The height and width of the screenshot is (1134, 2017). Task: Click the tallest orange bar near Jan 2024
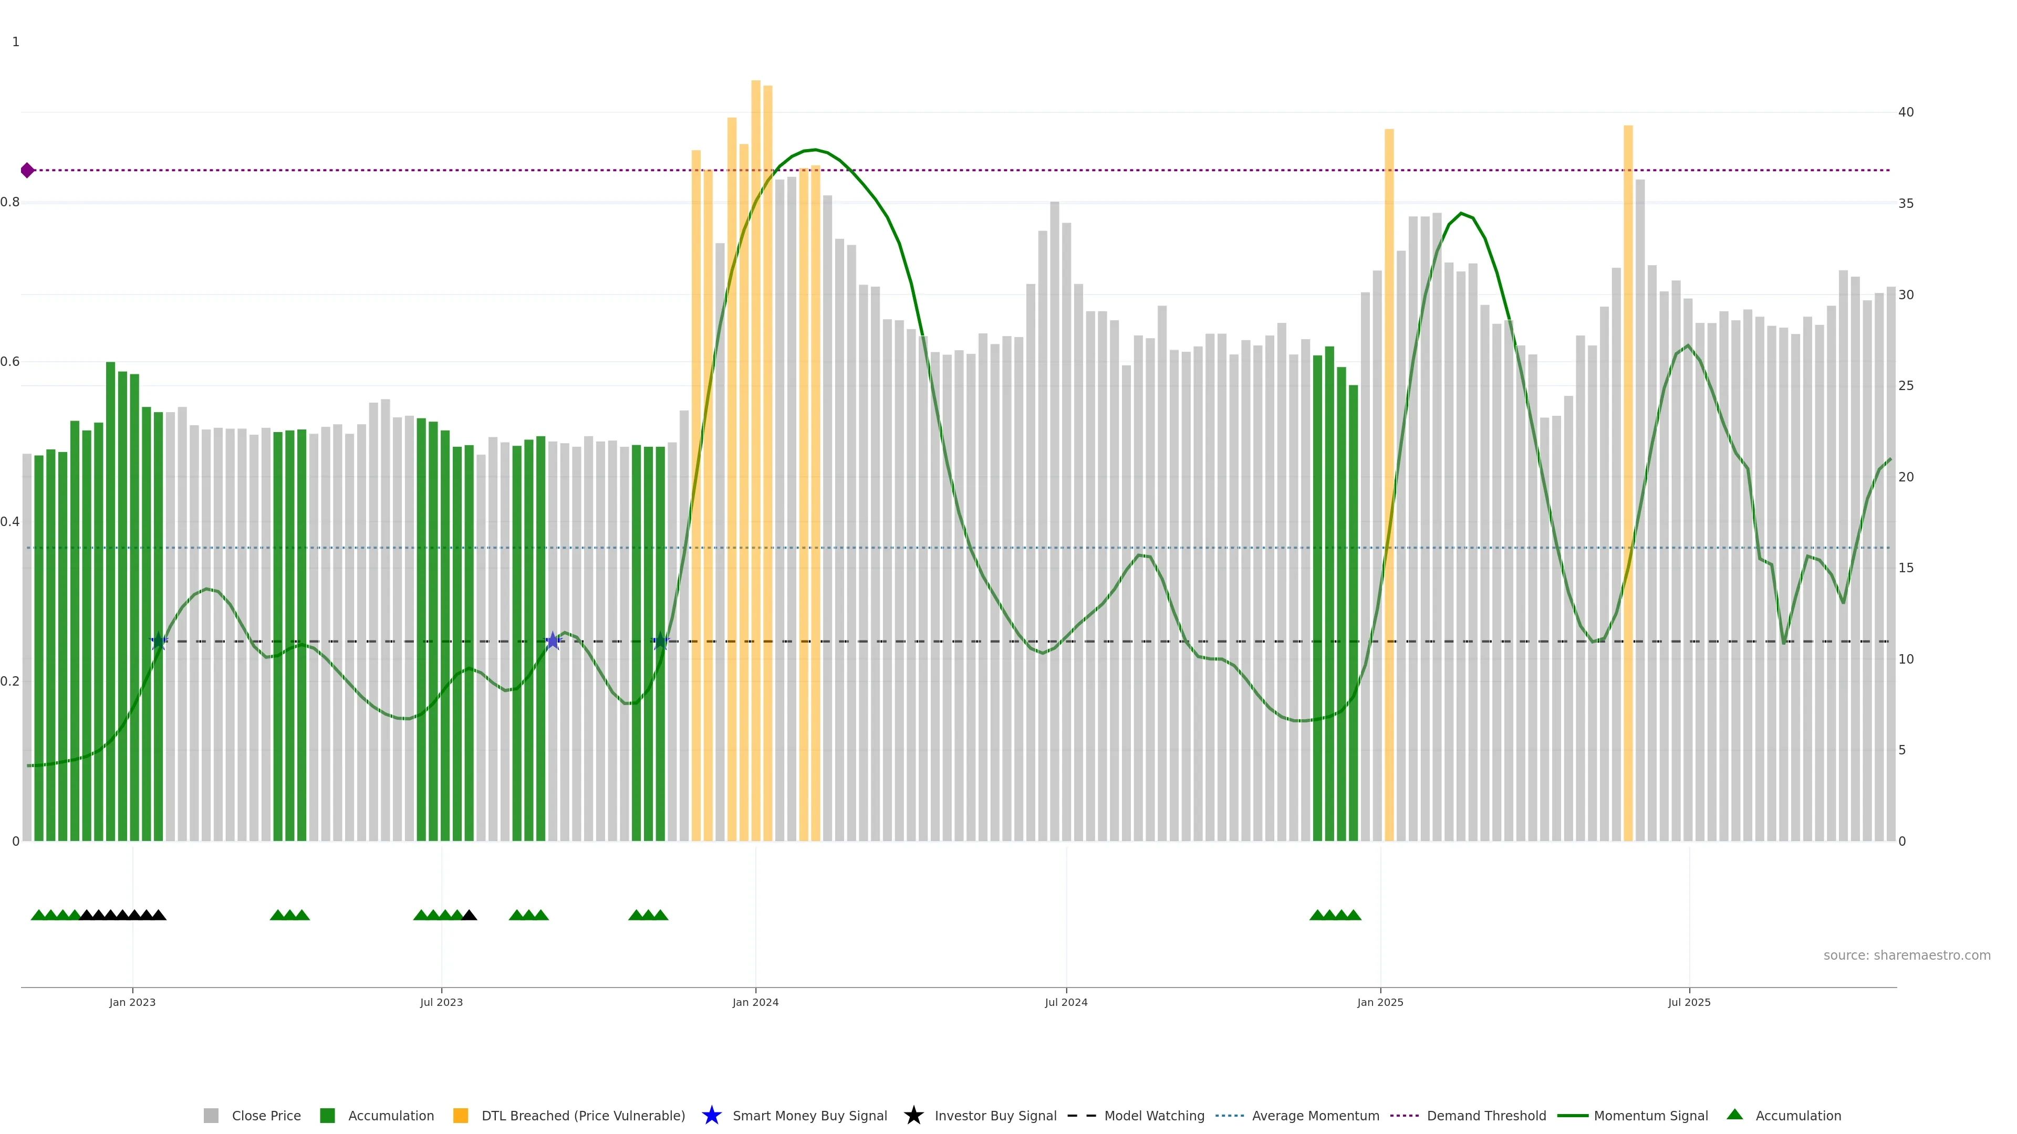pos(756,391)
